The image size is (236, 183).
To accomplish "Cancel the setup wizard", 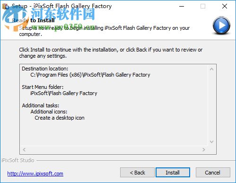I will (213, 173).
